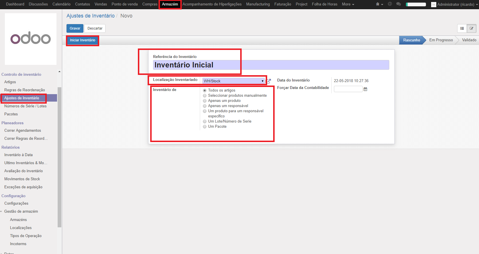Switch to list view icon
This screenshot has width=479, height=254.
pos(462,28)
